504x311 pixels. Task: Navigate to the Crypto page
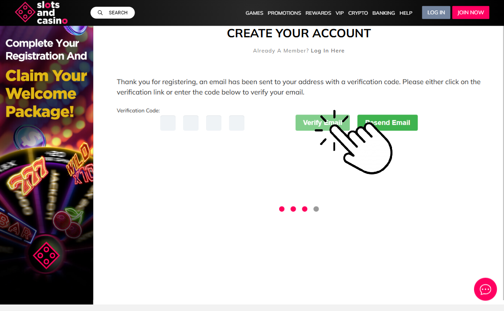pos(358,13)
